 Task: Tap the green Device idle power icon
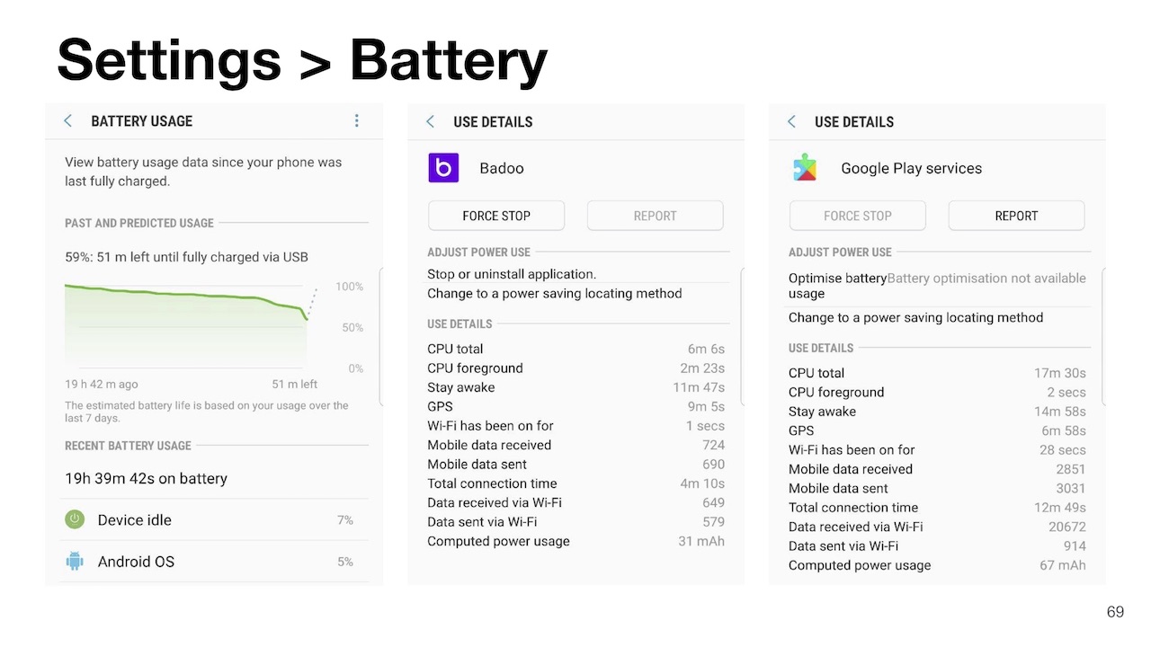coord(75,519)
